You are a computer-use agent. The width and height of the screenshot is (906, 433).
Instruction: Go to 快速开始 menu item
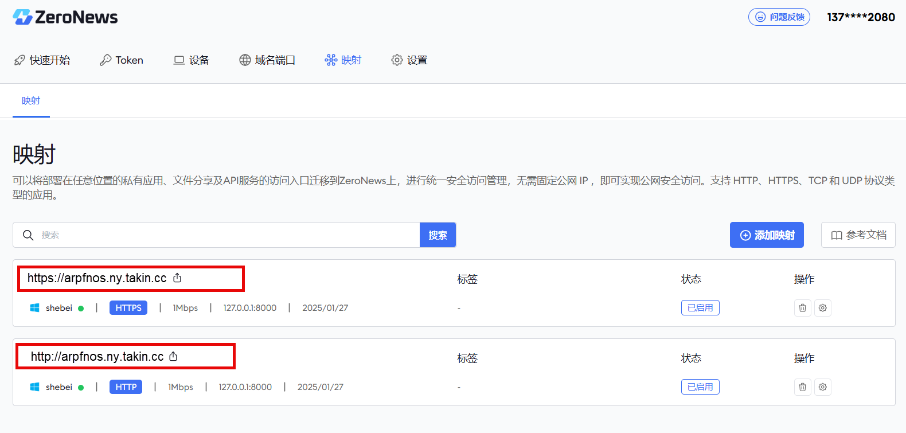coord(42,60)
